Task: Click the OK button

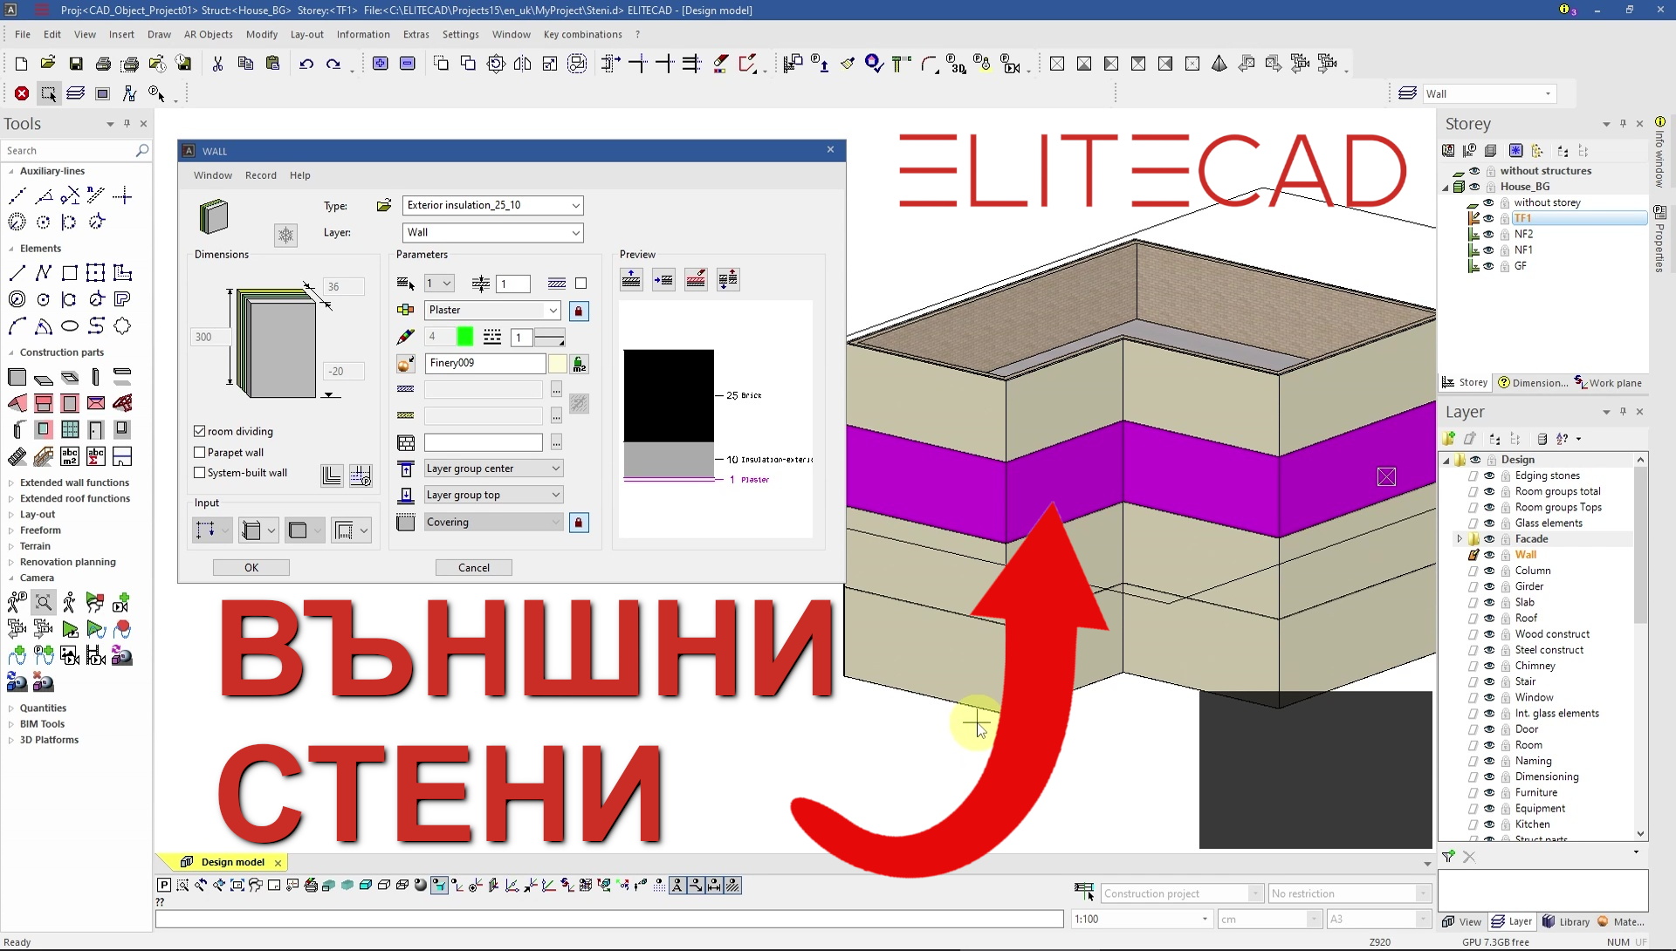Action: 251,568
